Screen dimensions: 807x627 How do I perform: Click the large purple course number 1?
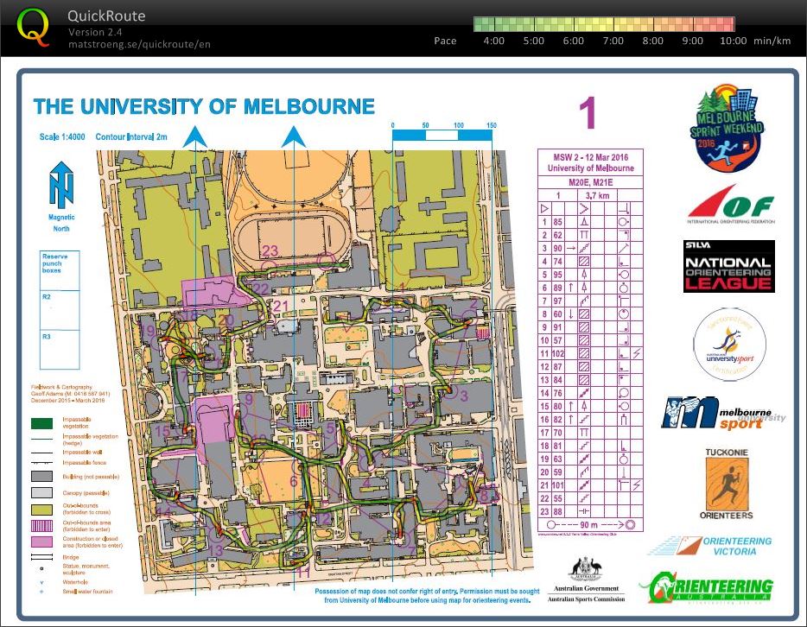coord(588,115)
